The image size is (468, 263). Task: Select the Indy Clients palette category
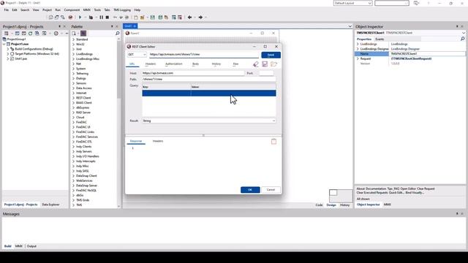[x=83, y=146]
